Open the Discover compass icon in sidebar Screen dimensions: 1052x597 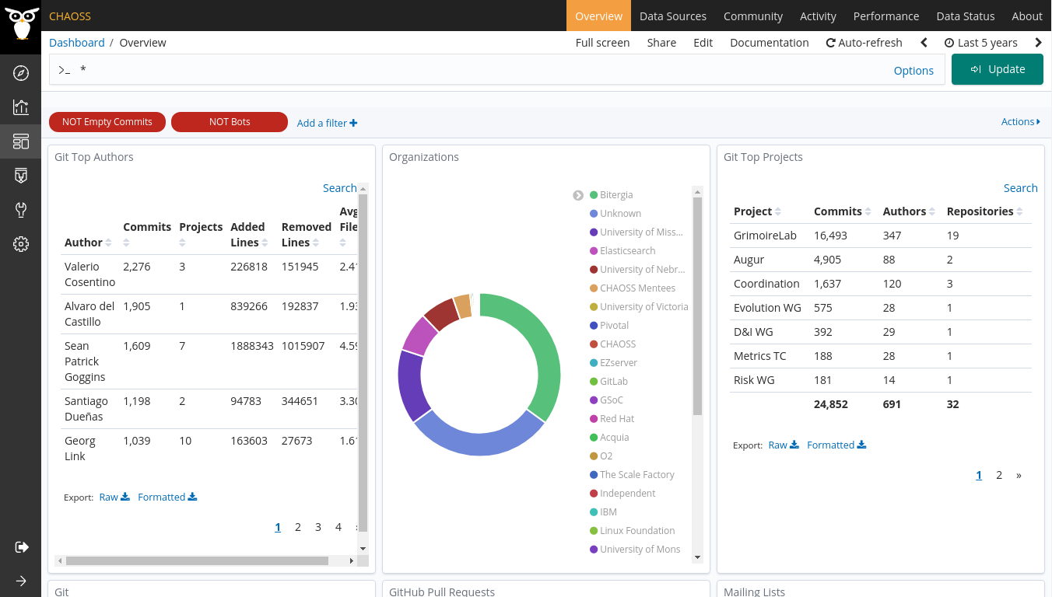point(21,73)
